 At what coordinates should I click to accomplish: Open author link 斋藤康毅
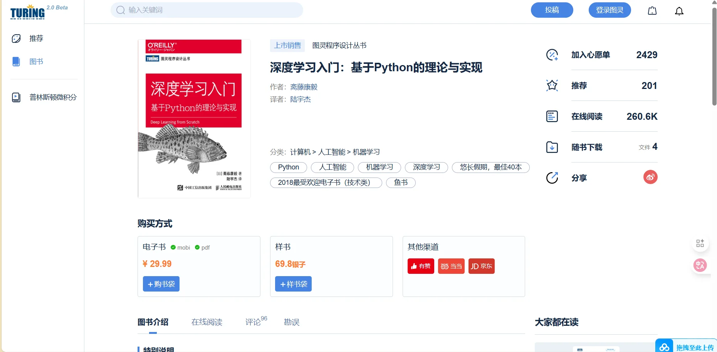[x=304, y=87]
